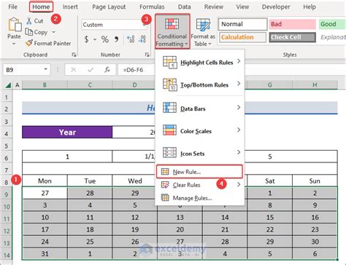Switch to the Help tab
Viewport: 346px width, 265px height.
click(310, 7)
